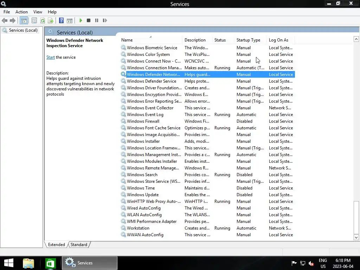Screen dimensions: 360x270
Task: Open Help via blue question mark icon
Action: pyautogui.click(x=61, y=20)
